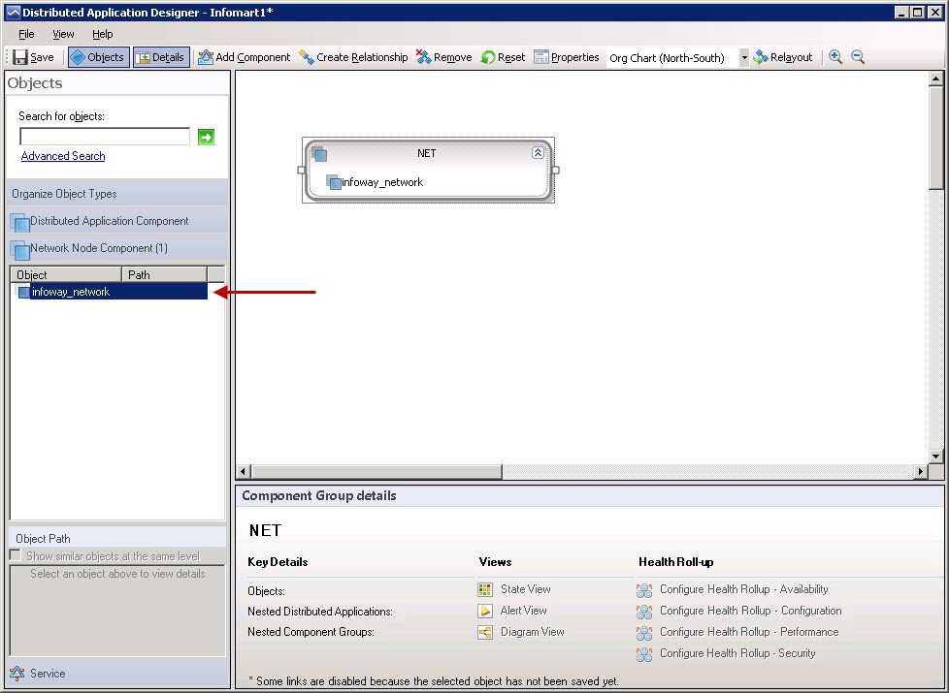Click the Diagram View icon
The image size is (949, 693).
click(x=485, y=633)
